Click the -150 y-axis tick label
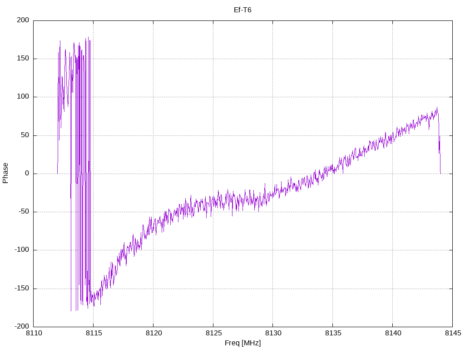 coord(22,288)
